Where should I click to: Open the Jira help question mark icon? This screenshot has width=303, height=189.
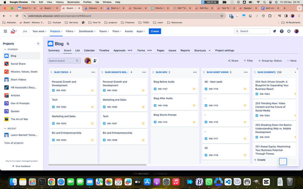coord(281,31)
